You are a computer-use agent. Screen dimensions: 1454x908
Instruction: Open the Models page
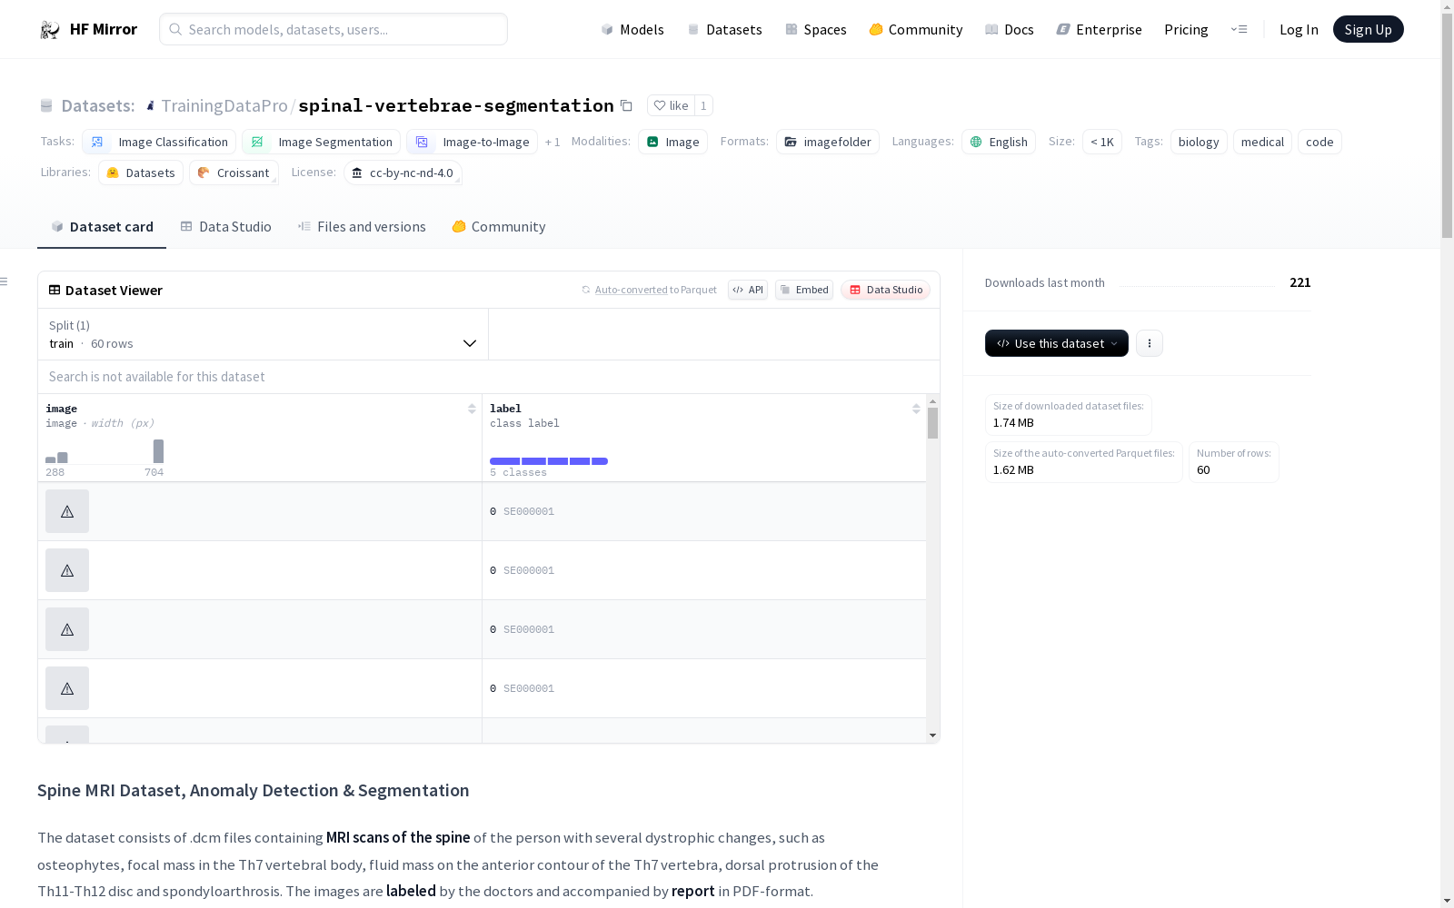point(632,29)
